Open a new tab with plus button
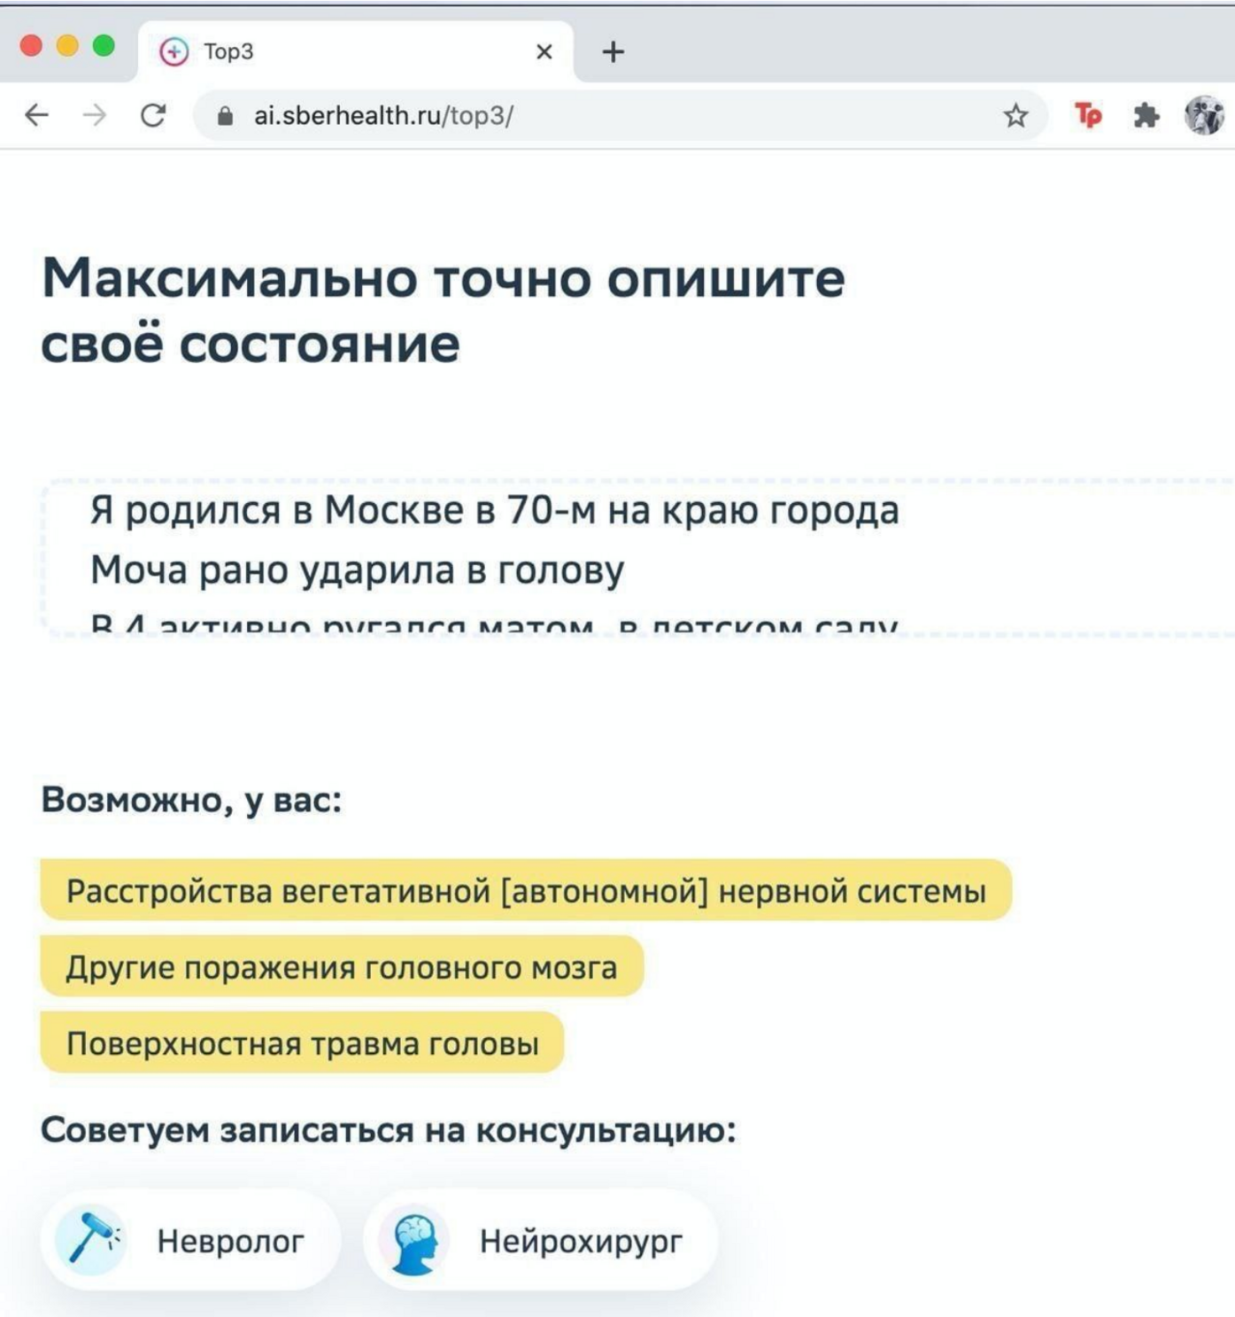The height and width of the screenshot is (1317, 1235). (x=613, y=52)
